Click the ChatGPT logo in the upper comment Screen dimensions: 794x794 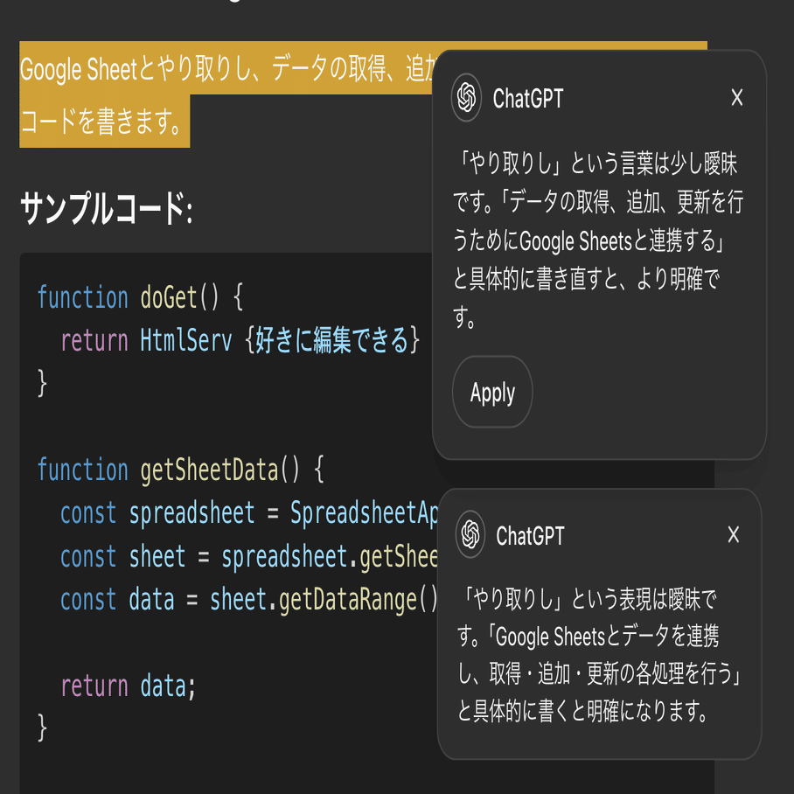(467, 97)
